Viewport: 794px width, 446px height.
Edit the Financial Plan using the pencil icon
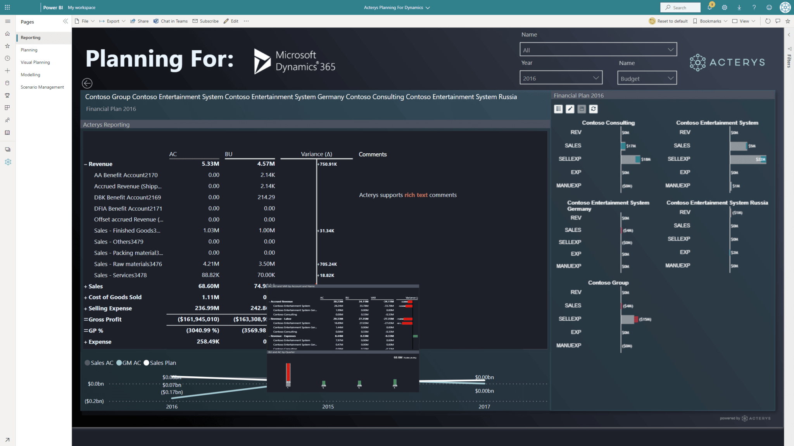[x=570, y=109]
